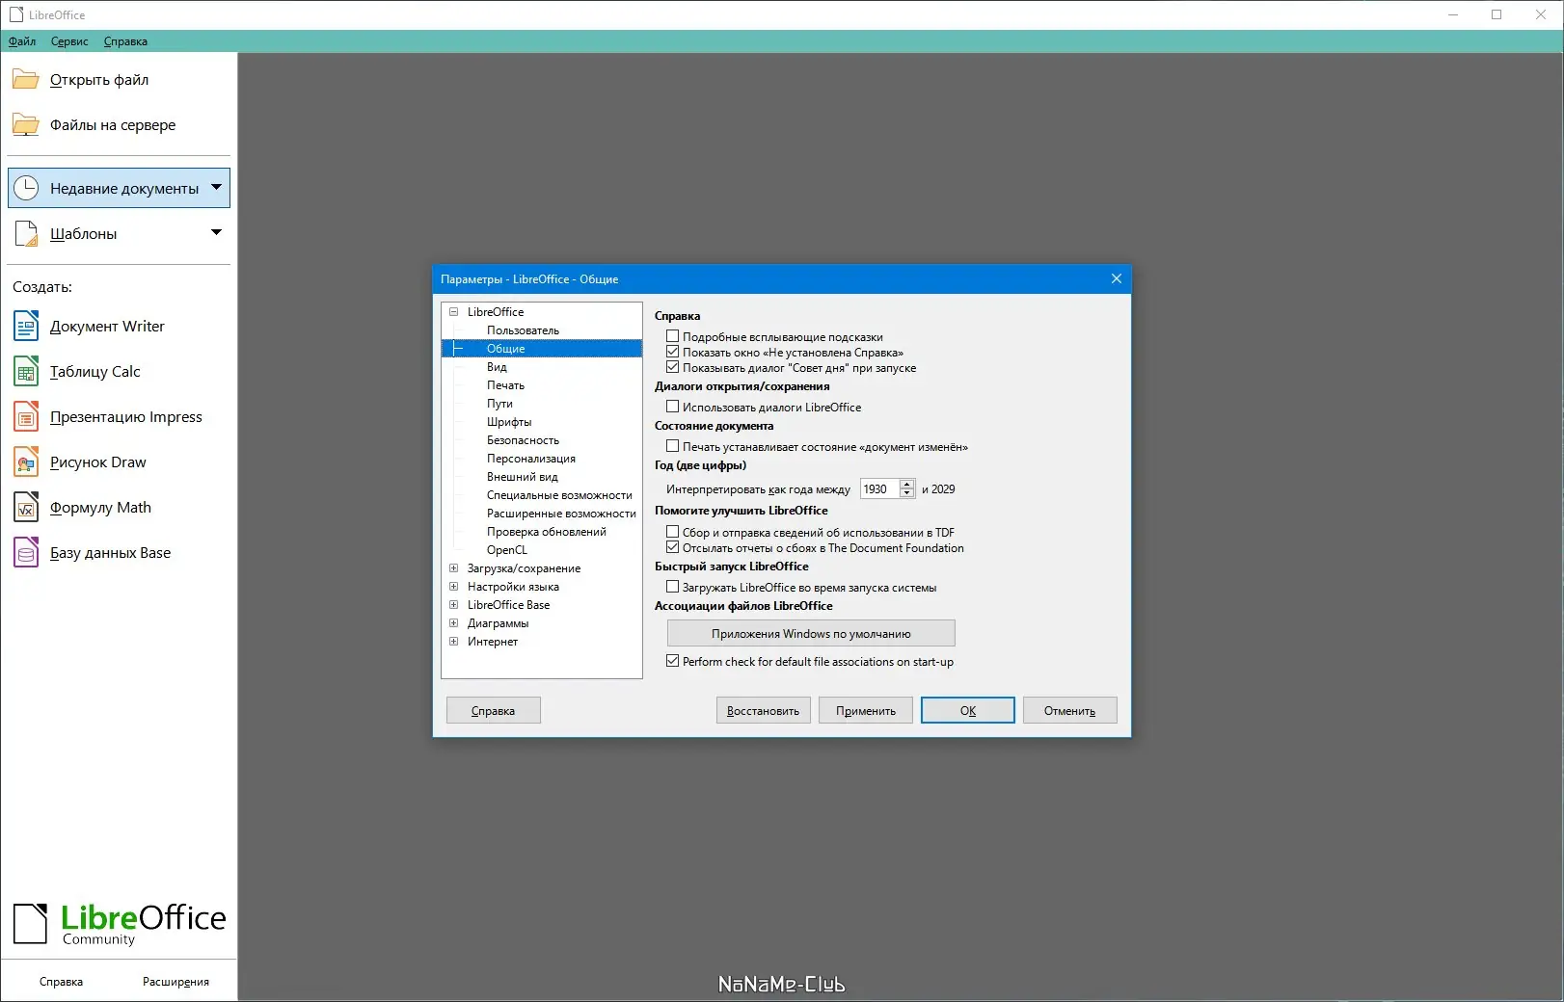Select Расширенные возможности in options tree
This screenshot has width=1564, height=1002.
(x=561, y=513)
